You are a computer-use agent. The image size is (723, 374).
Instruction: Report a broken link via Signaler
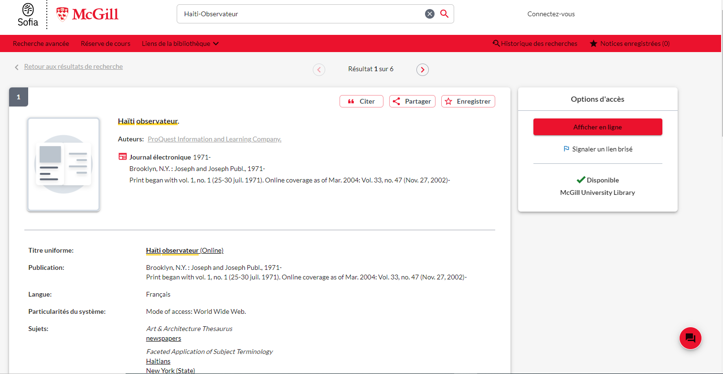pos(597,149)
